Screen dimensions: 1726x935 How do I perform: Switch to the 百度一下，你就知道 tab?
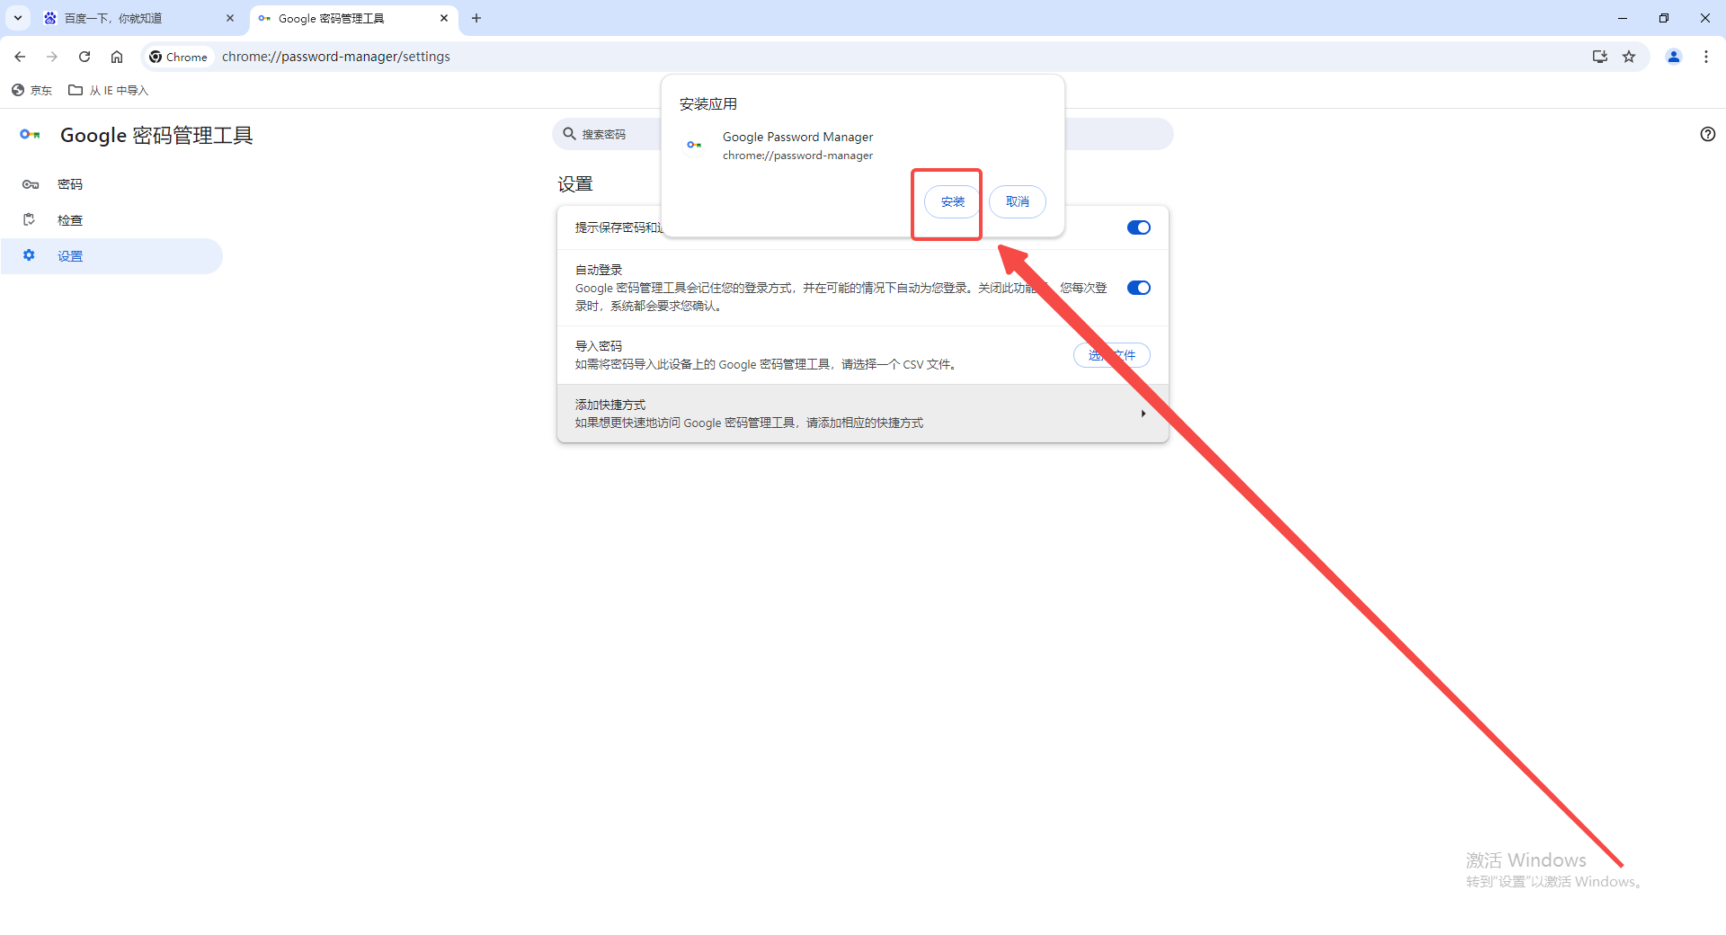[x=139, y=18]
